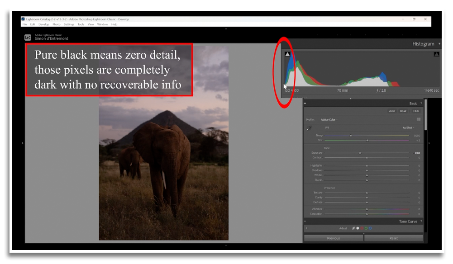Click inside the histogram graph
The image size is (453, 264).
coord(362,69)
